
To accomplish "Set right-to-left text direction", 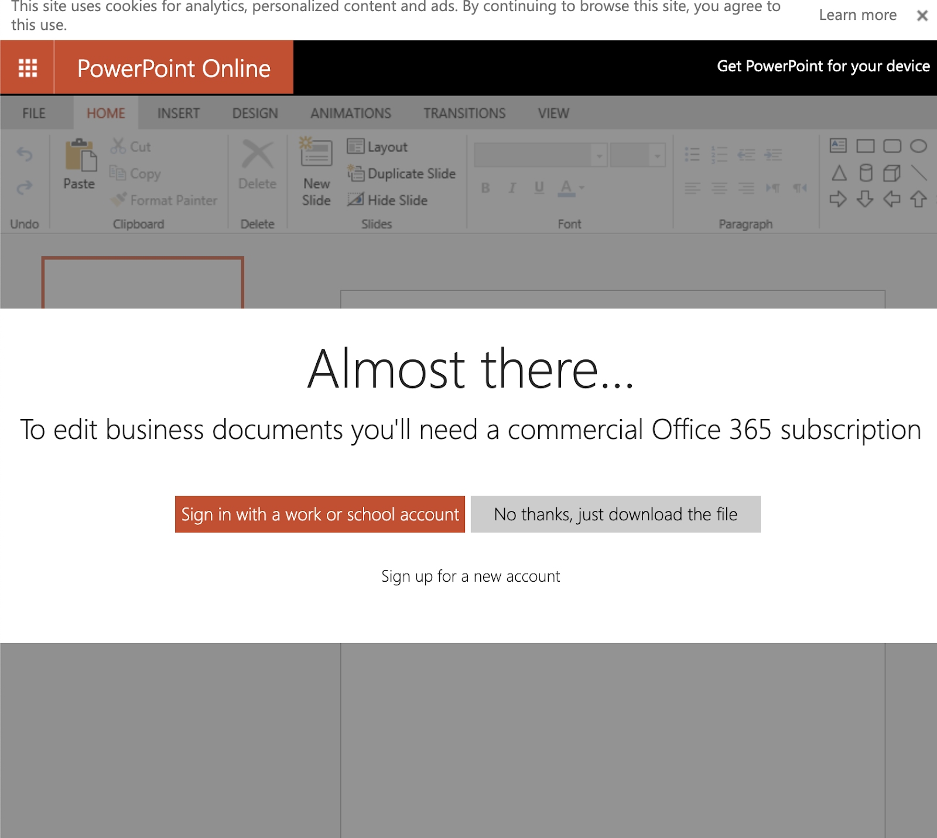I will (800, 188).
